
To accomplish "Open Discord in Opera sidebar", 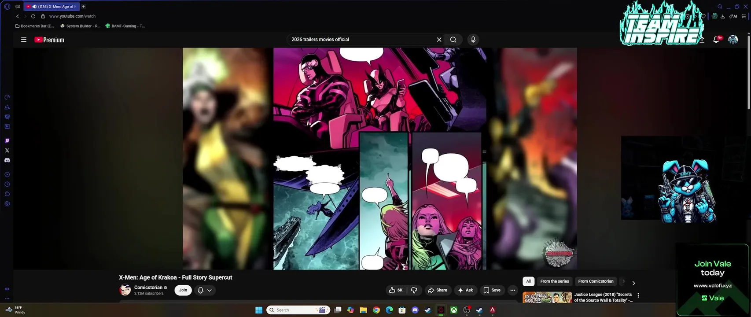I will tap(7, 160).
